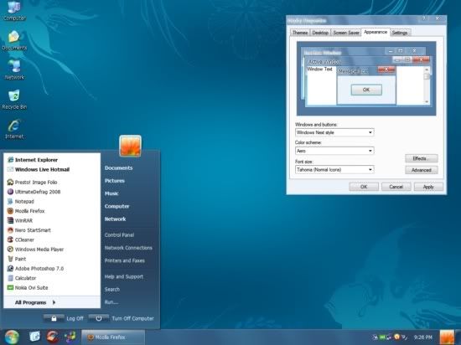Open Music in Start menu
The image size is (461, 345).
(111, 193)
